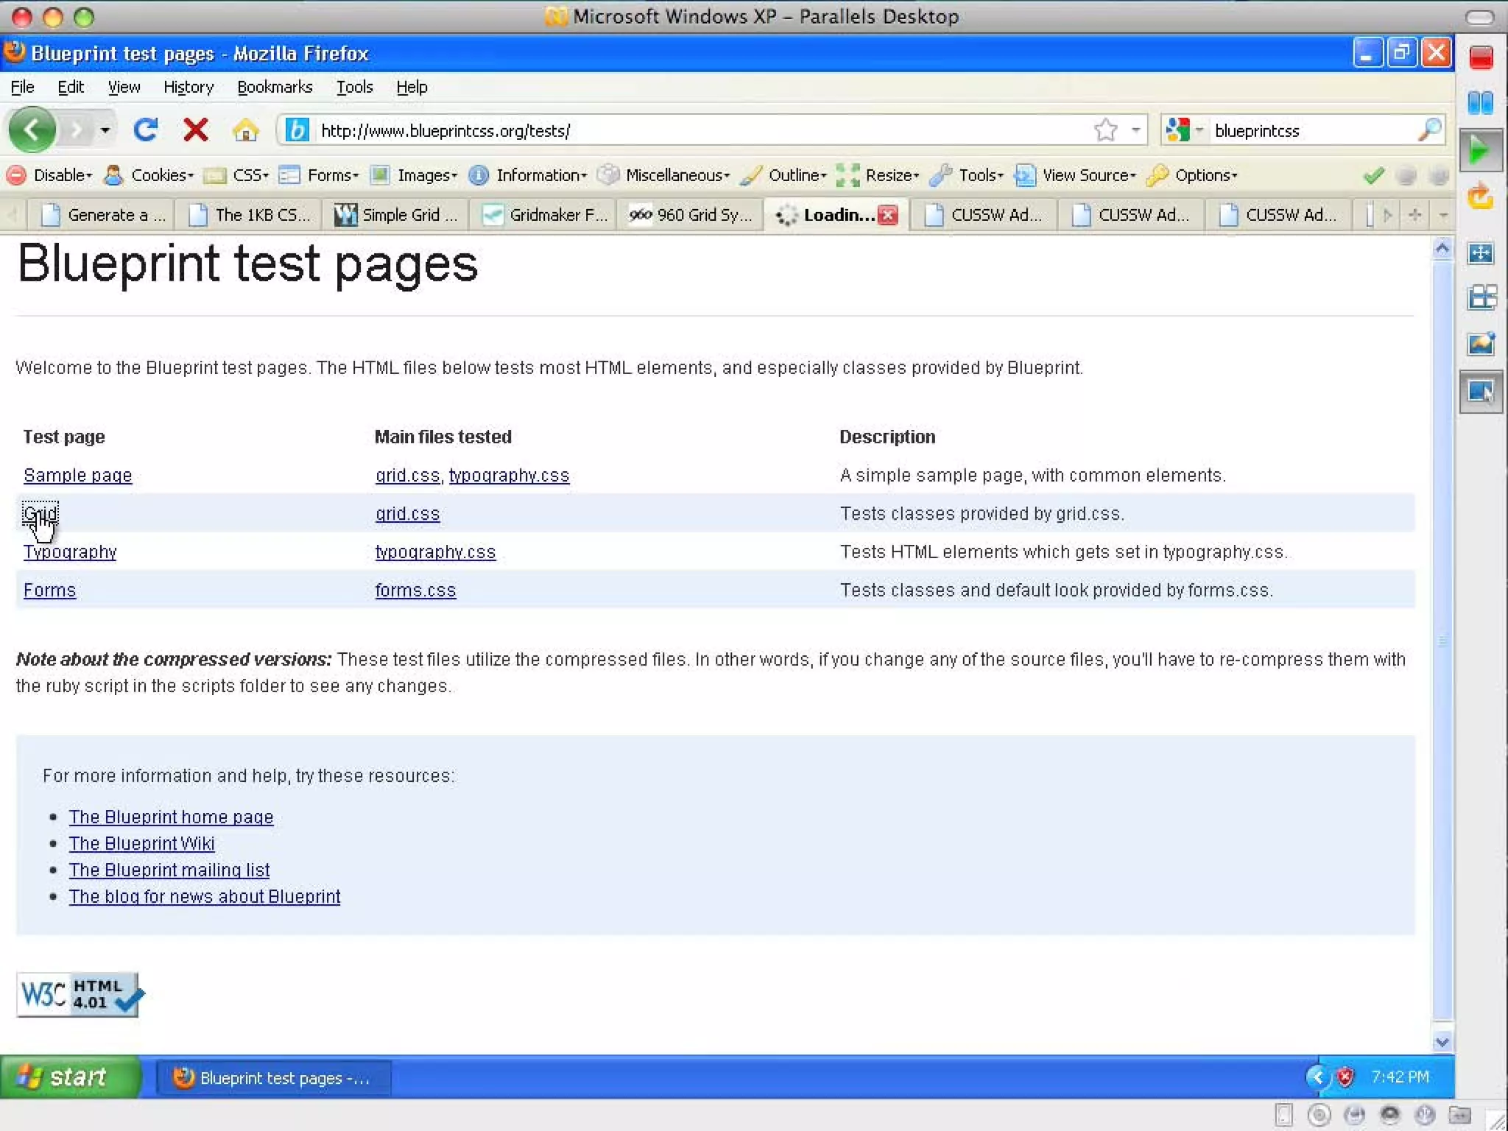Follow The Blueprint Wiki link
This screenshot has width=1508, height=1131.
coord(141,843)
